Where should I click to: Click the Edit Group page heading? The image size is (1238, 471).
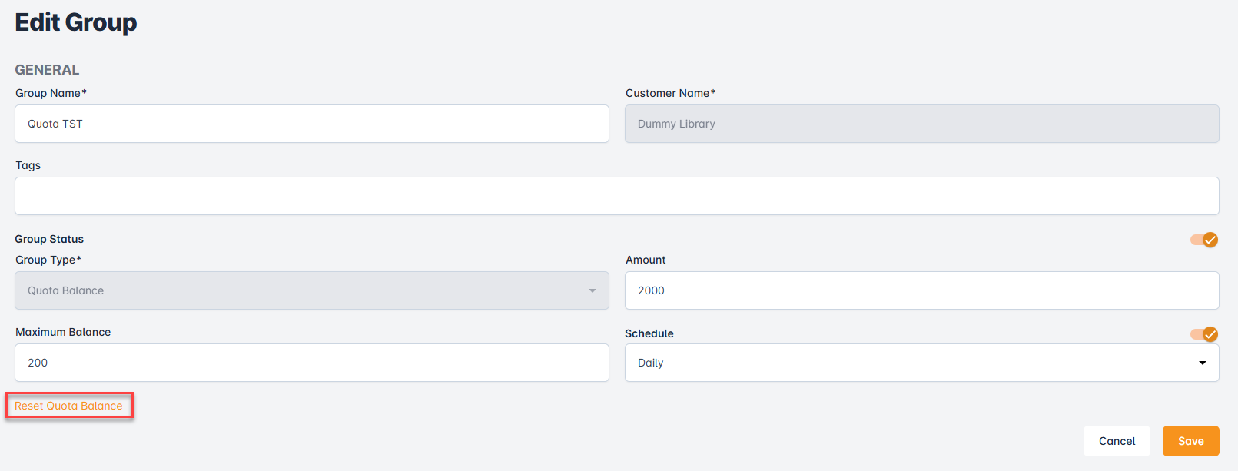click(x=76, y=22)
